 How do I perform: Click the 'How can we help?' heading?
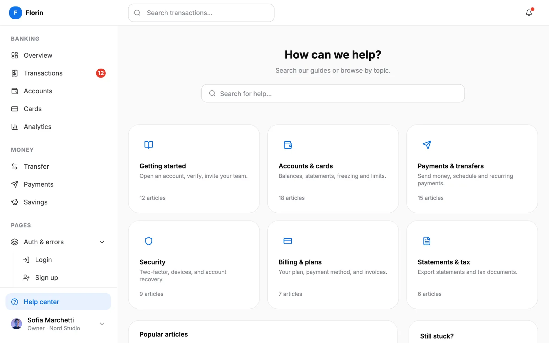(x=333, y=55)
